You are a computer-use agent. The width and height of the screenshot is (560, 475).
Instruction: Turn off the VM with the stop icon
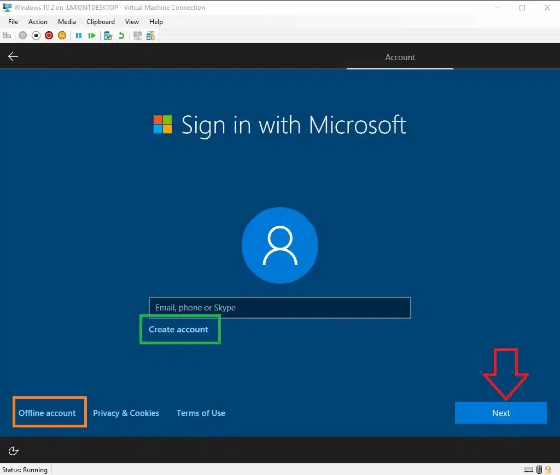[36, 36]
